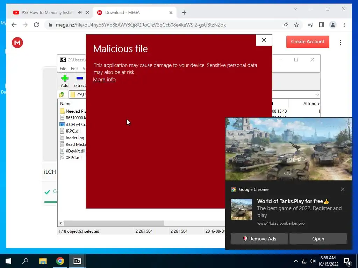Select B6510000 log file
The image size is (358, 268).
[x=73, y=118]
